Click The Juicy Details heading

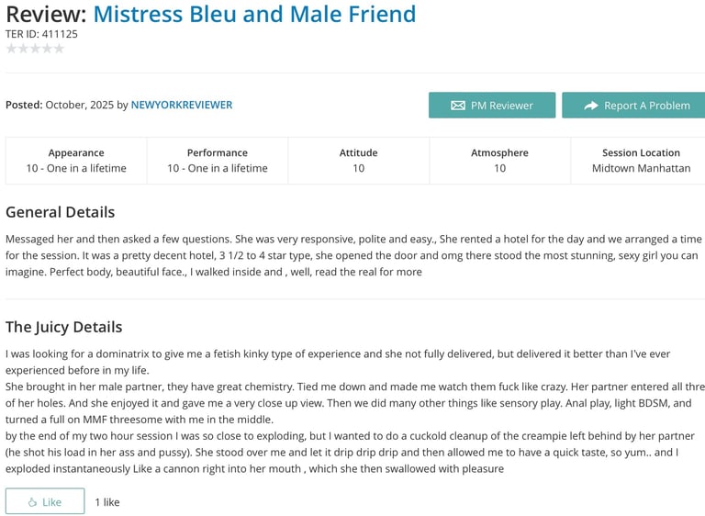64,327
